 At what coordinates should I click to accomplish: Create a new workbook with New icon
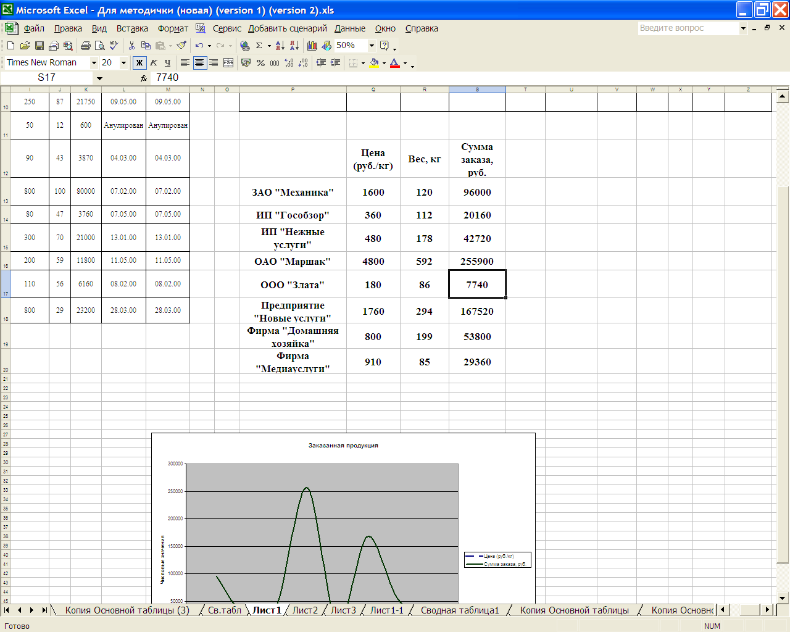coord(10,46)
